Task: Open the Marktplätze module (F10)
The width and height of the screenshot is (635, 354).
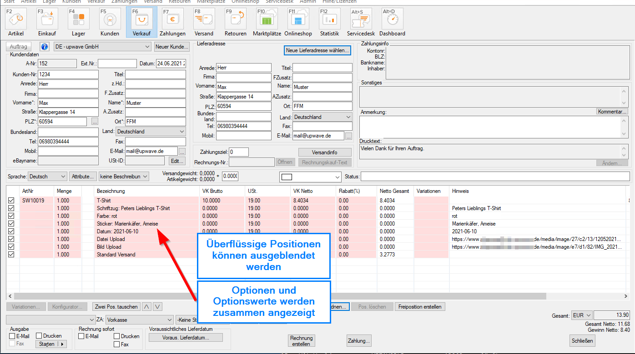Action: point(267,23)
